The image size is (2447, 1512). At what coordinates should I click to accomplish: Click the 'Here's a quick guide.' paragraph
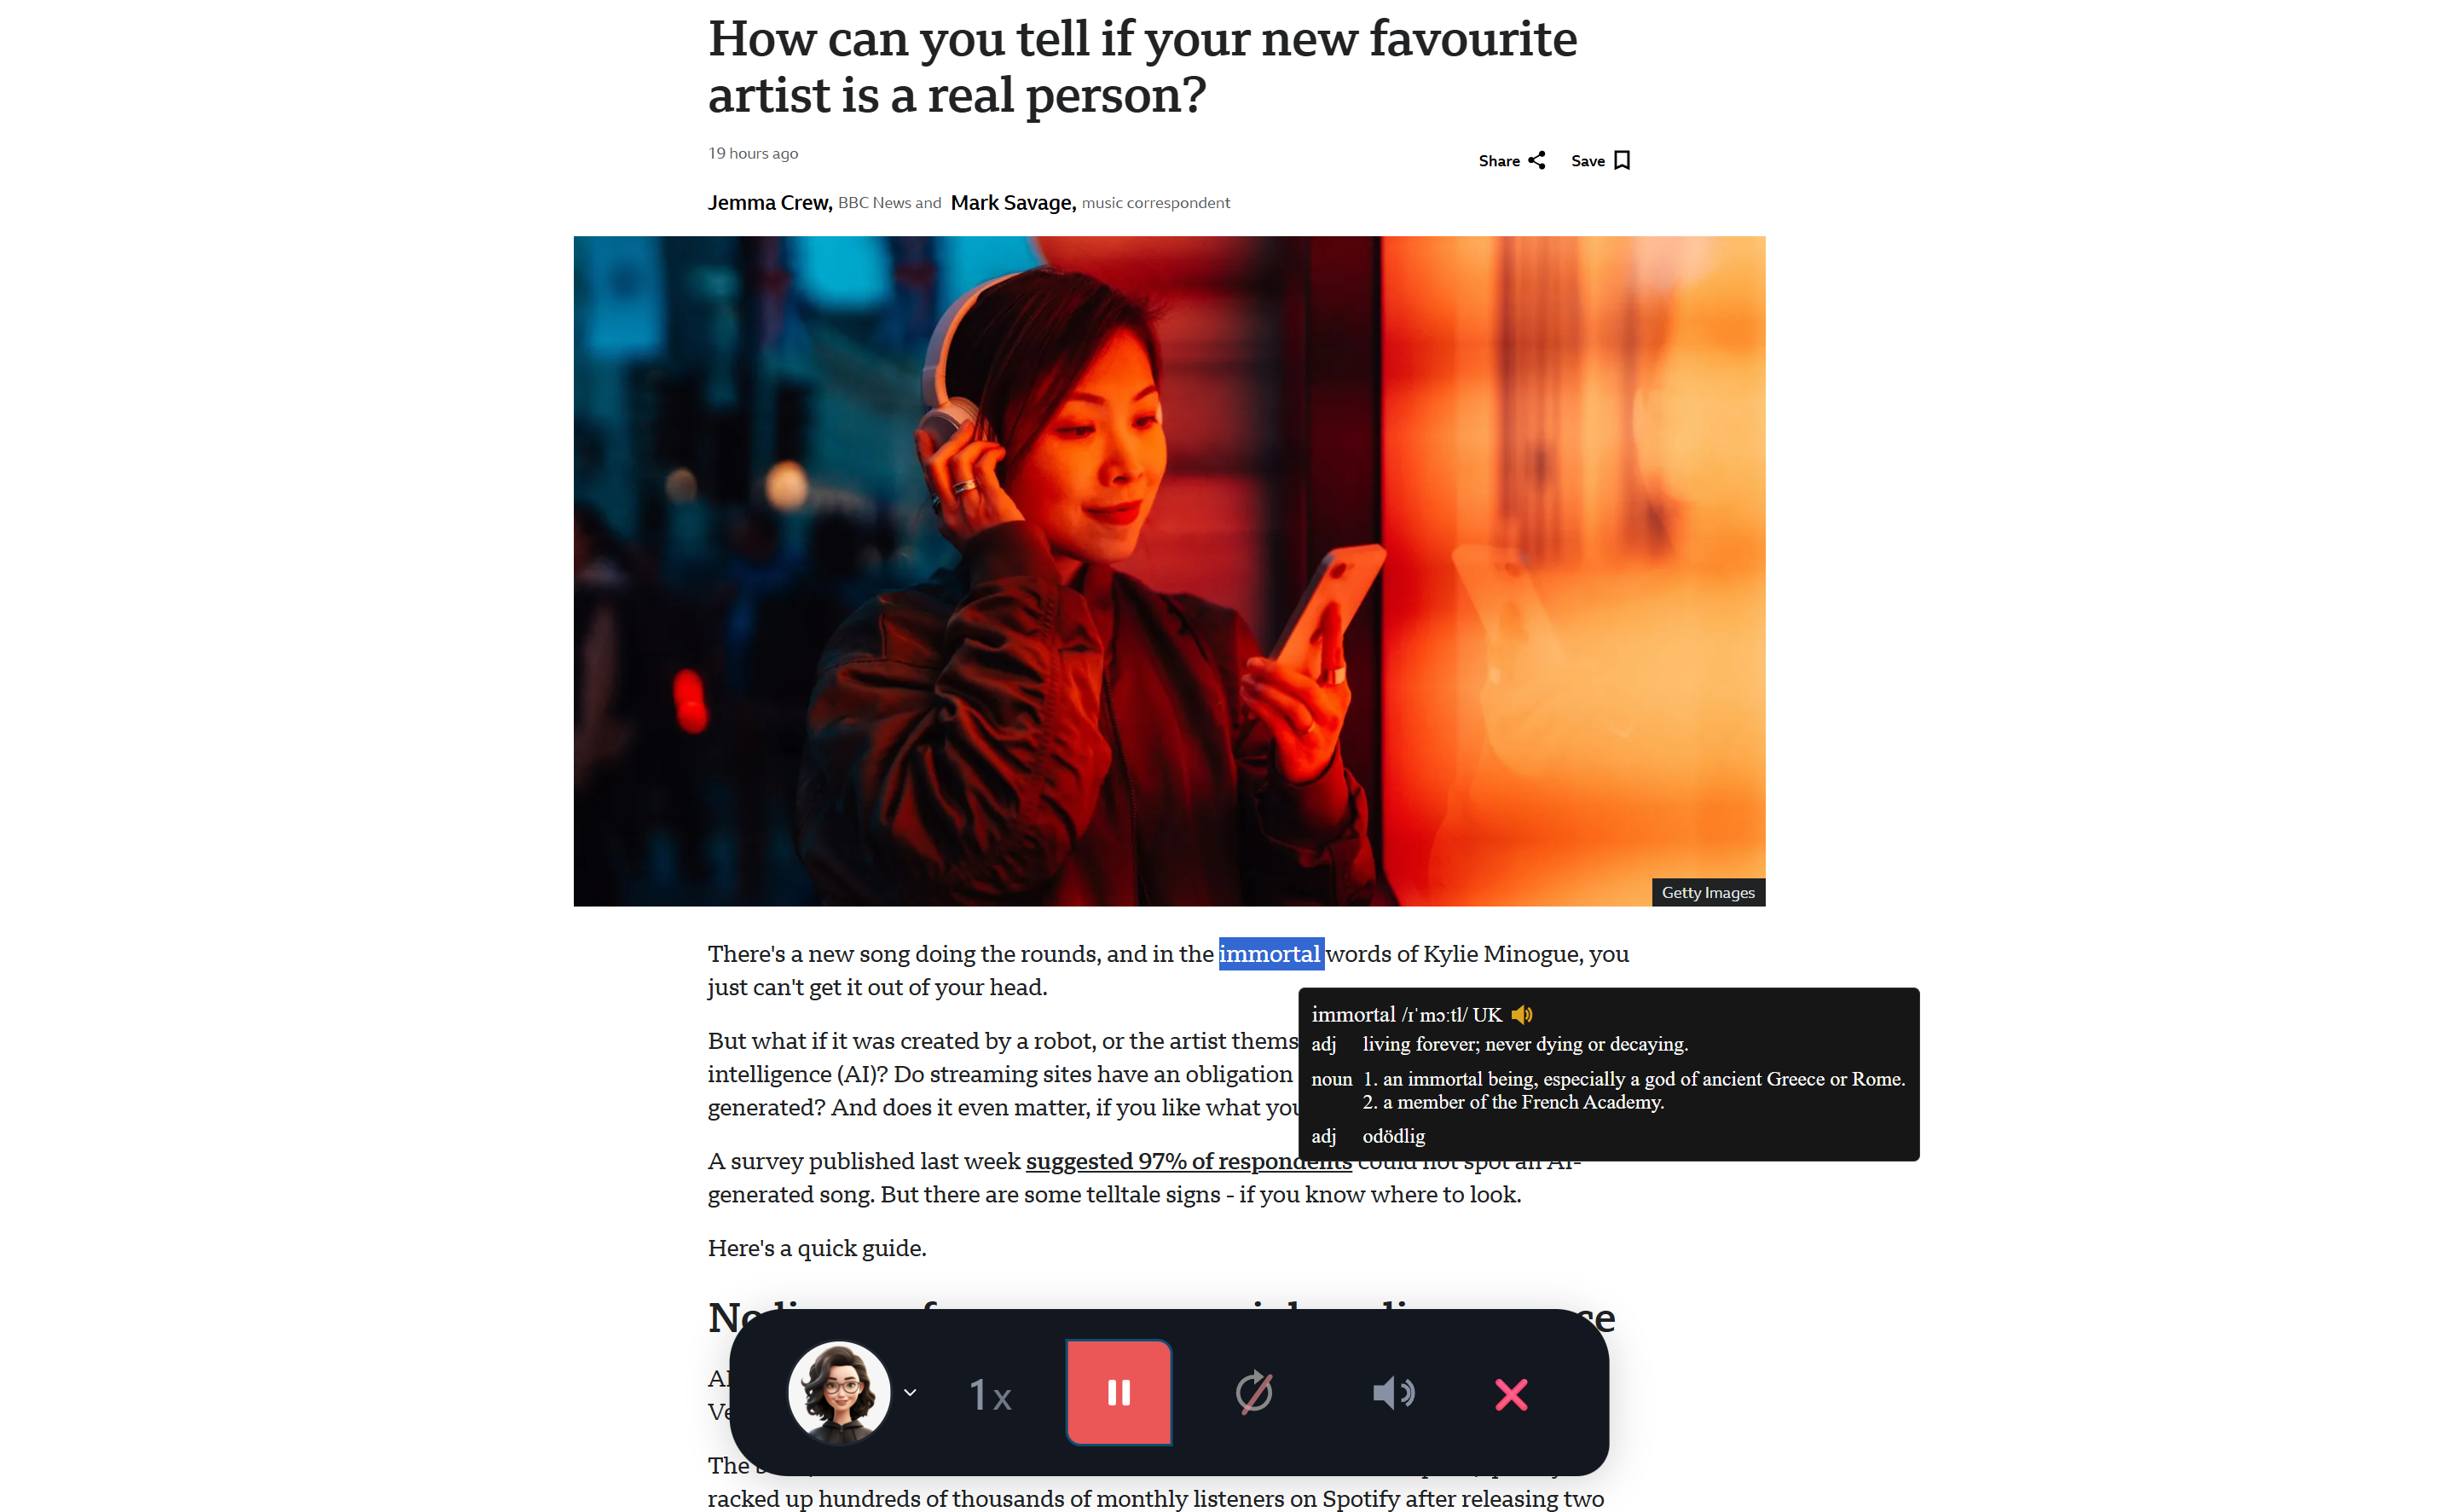point(817,1248)
